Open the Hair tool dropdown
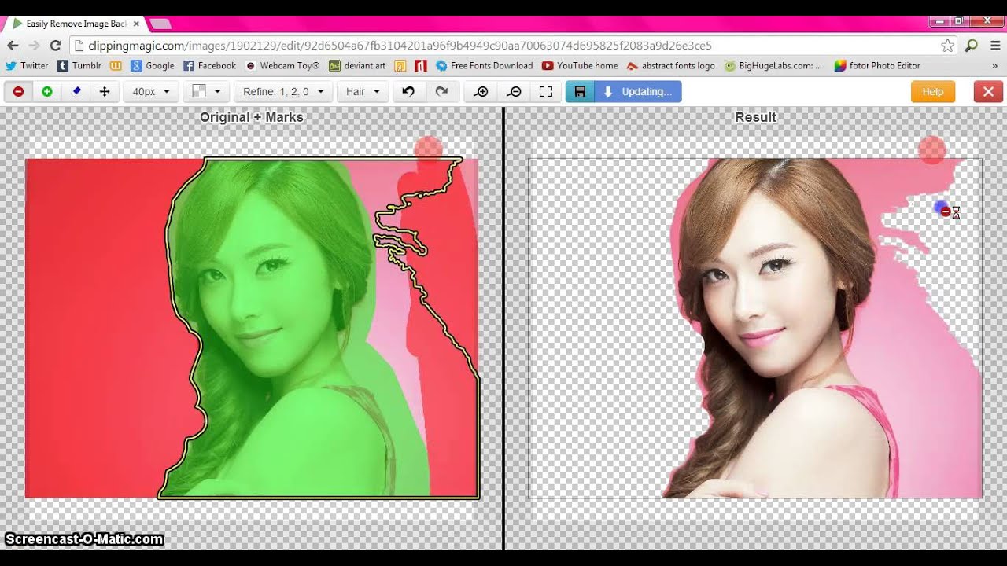This screenshot has width=1007, height=566. [363, 92]
